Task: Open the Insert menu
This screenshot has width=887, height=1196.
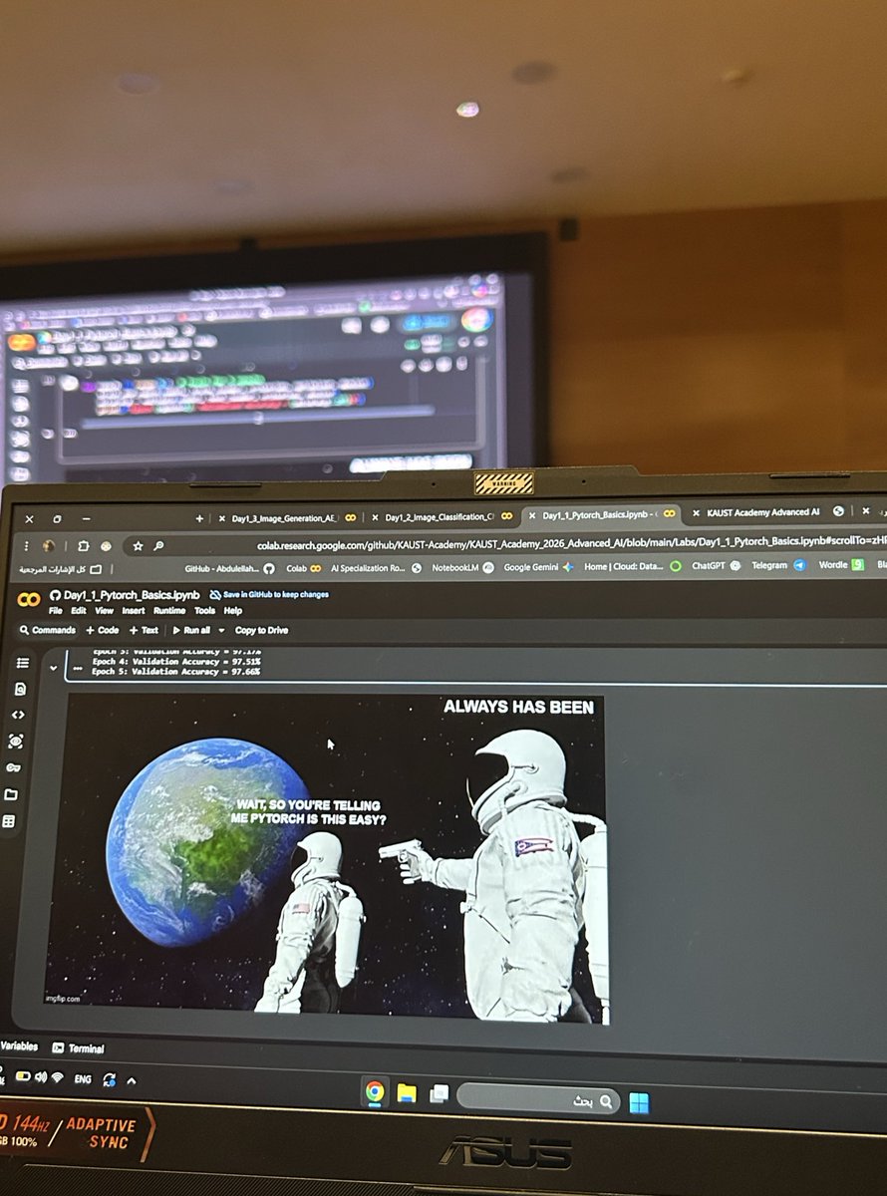Action: point(134,610)
